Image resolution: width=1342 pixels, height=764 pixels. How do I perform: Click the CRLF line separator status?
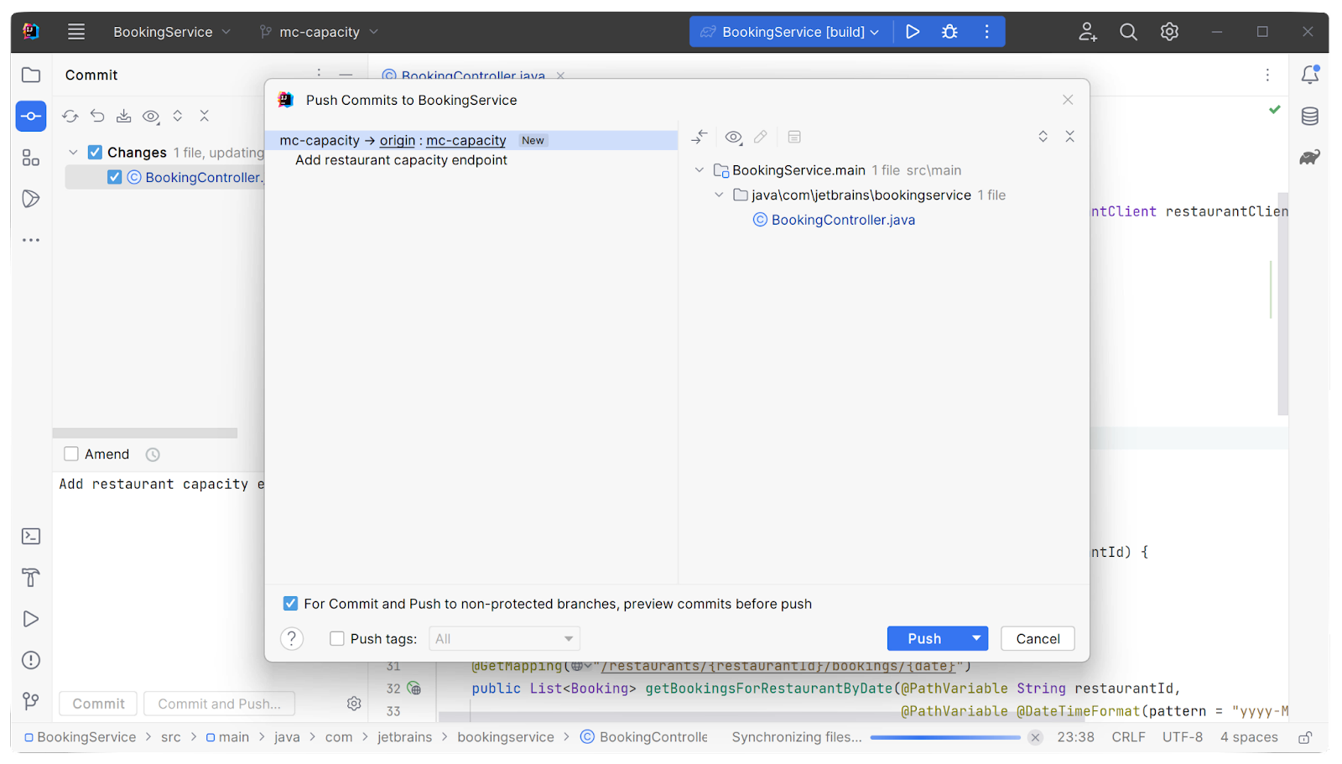pyautogui.click(x=1128, y=737)
